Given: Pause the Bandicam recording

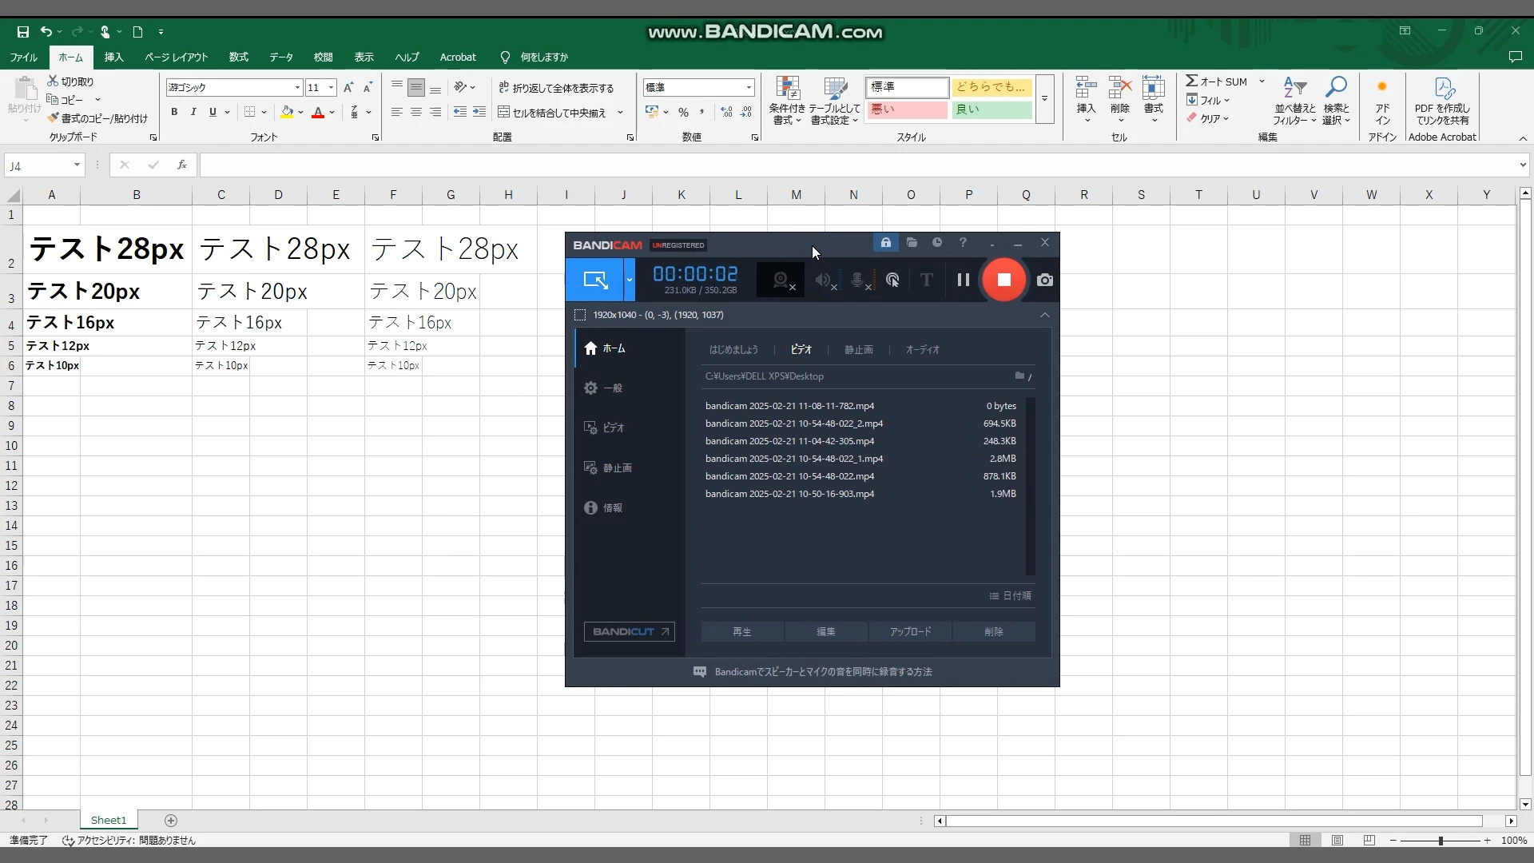Looking at the screenshot, I should tap(963, 280).
